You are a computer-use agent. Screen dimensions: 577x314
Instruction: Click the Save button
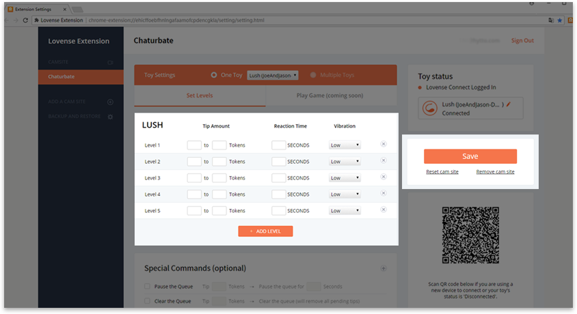(x=470, y=156)
